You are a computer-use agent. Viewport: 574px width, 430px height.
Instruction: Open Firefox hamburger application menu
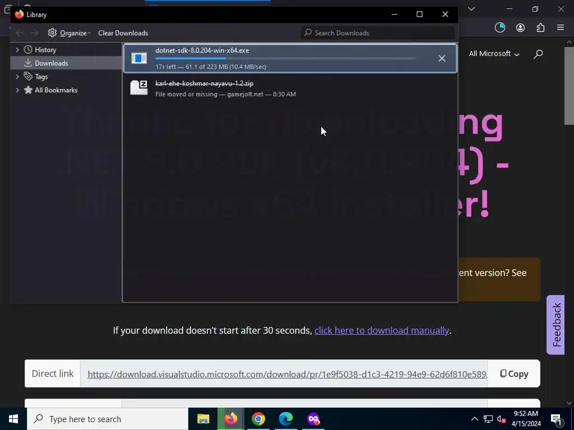(561, 28)
